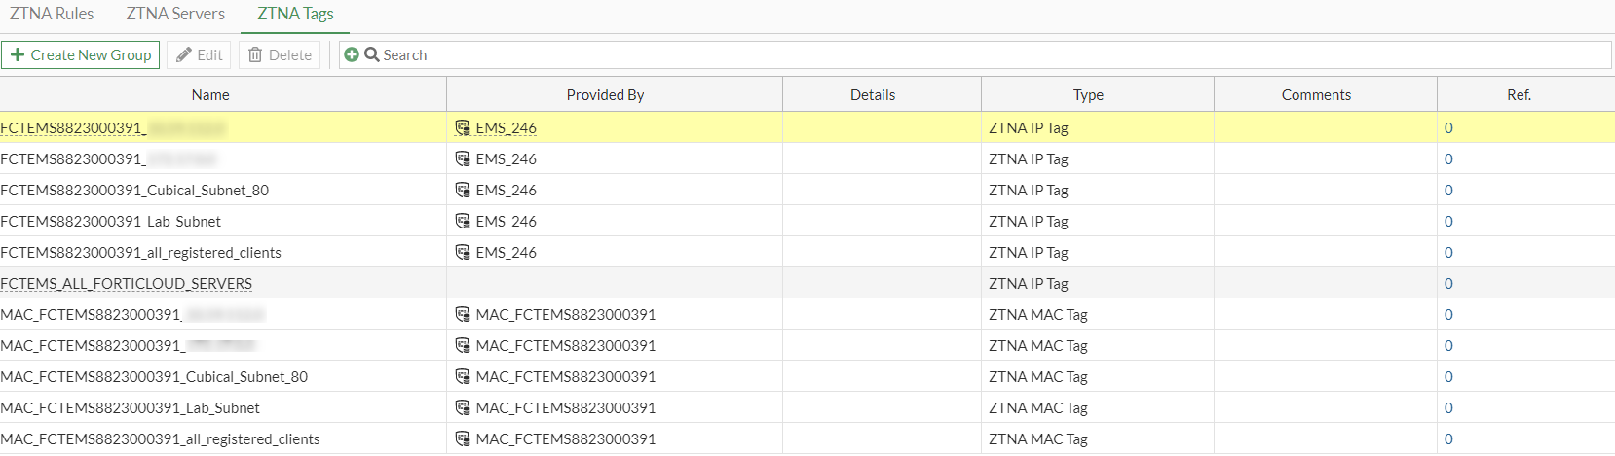The image size is (1615, 456).
Task: Sort by the Type column header
Action: 1088,95
